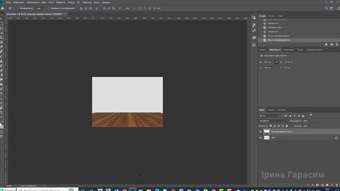Click the three-dots more align options
Viewport: 340px width, 191px height.
click(x=127, y=8)
